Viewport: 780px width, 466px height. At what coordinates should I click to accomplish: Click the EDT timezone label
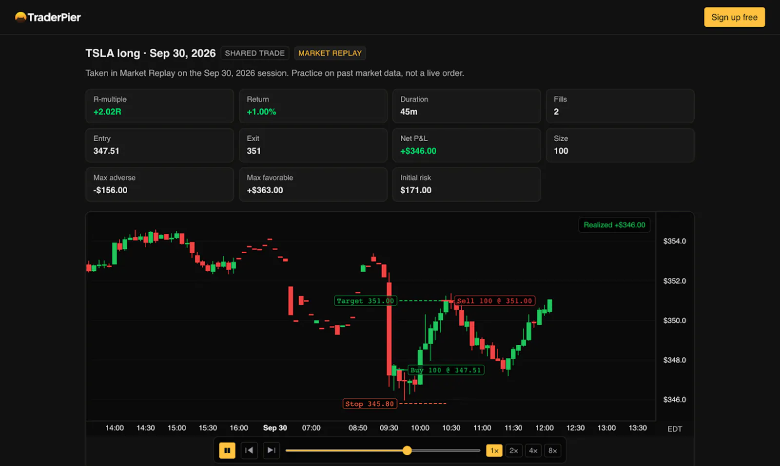pos(675,429)
